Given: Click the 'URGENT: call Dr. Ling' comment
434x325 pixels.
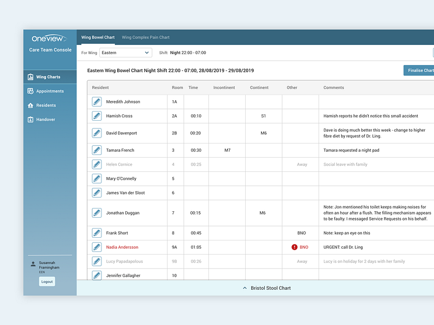Looking at the screenshot, I should (x=343, y=247).
